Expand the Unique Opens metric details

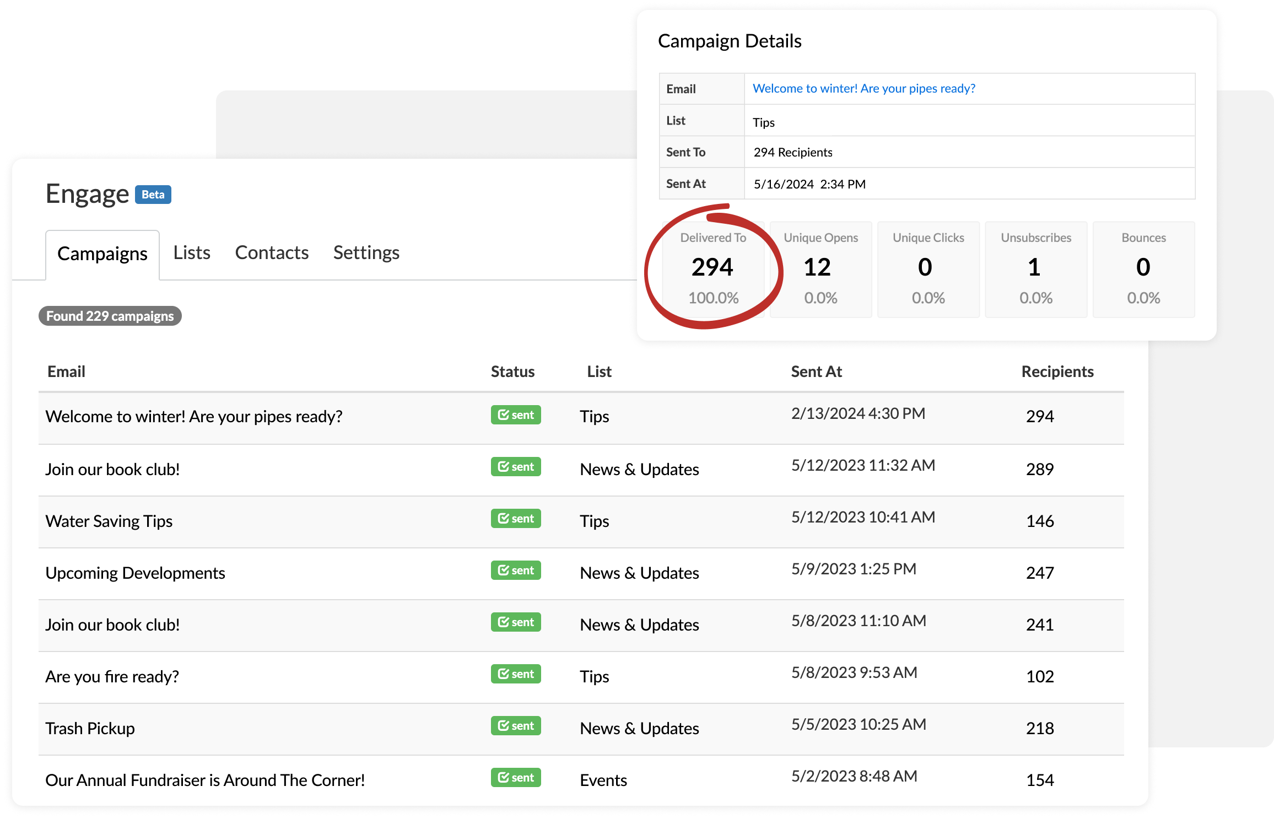[x=820, y=268]
